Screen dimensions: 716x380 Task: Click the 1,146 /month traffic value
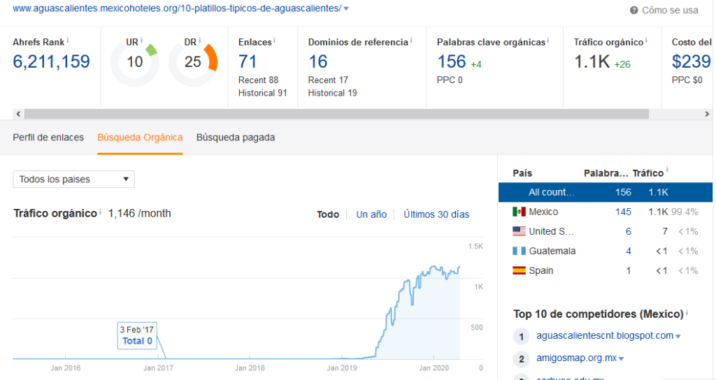pos(140,214)
